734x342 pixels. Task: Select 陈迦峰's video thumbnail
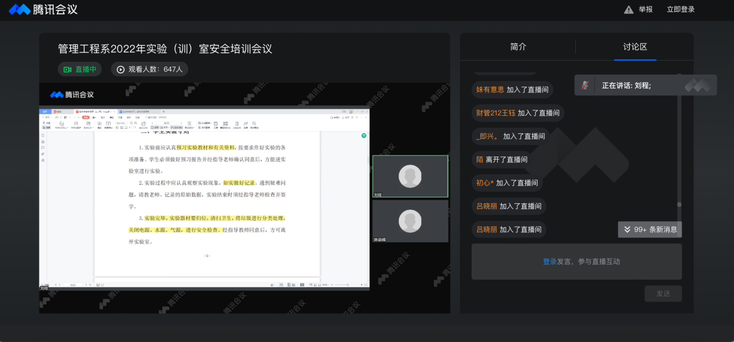410,221
